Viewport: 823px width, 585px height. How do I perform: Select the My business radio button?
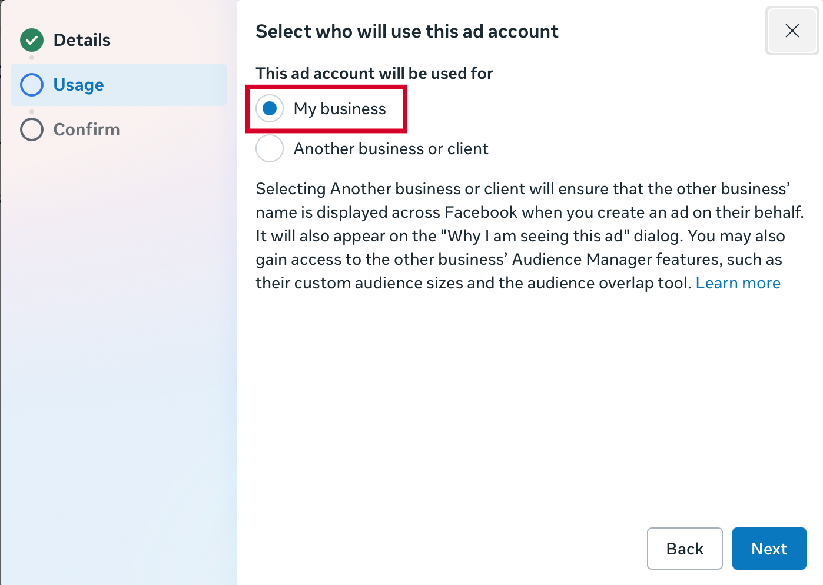[270, 109]
